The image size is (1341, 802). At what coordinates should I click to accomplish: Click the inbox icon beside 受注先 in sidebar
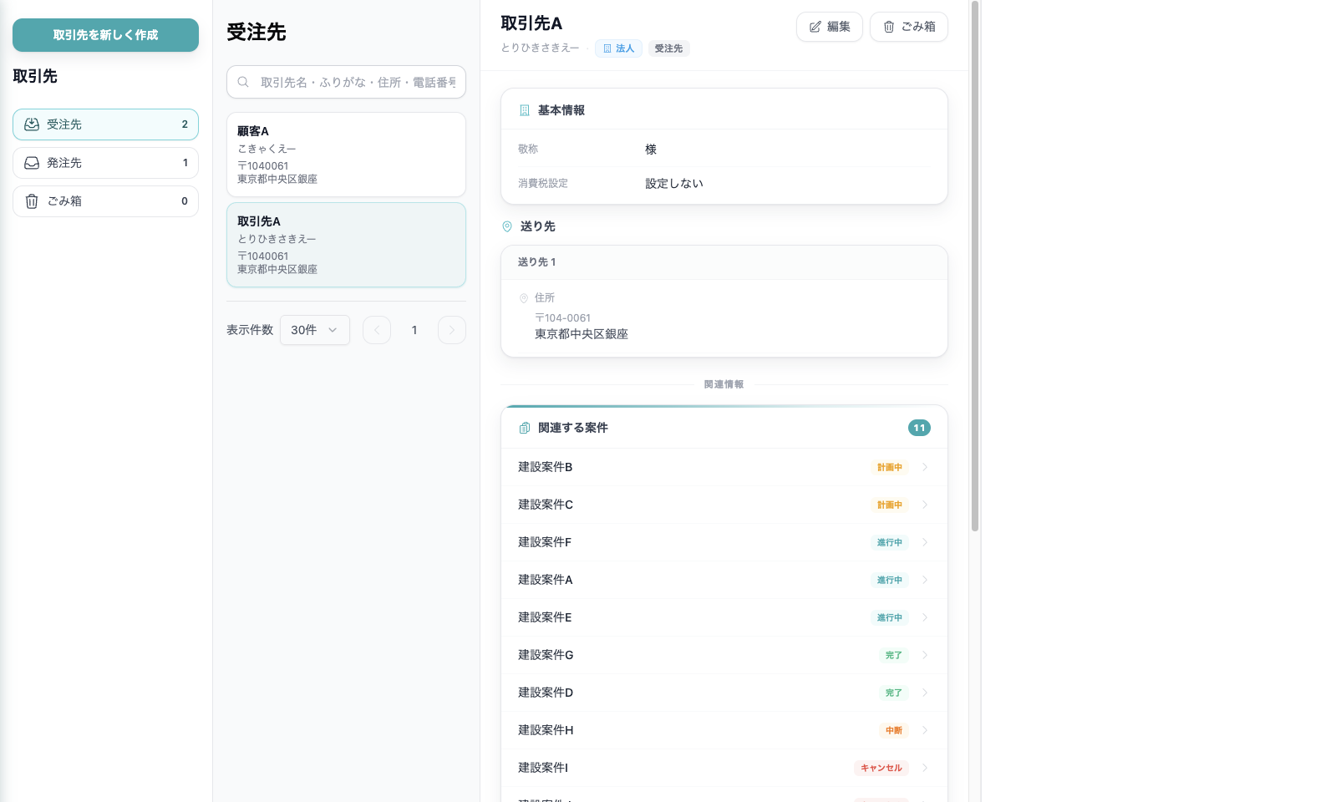[32, 124]
